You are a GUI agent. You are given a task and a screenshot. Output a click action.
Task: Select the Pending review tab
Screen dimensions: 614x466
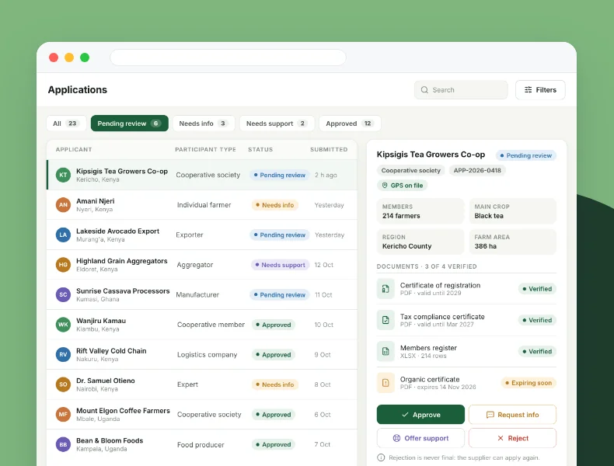(130, 123)
